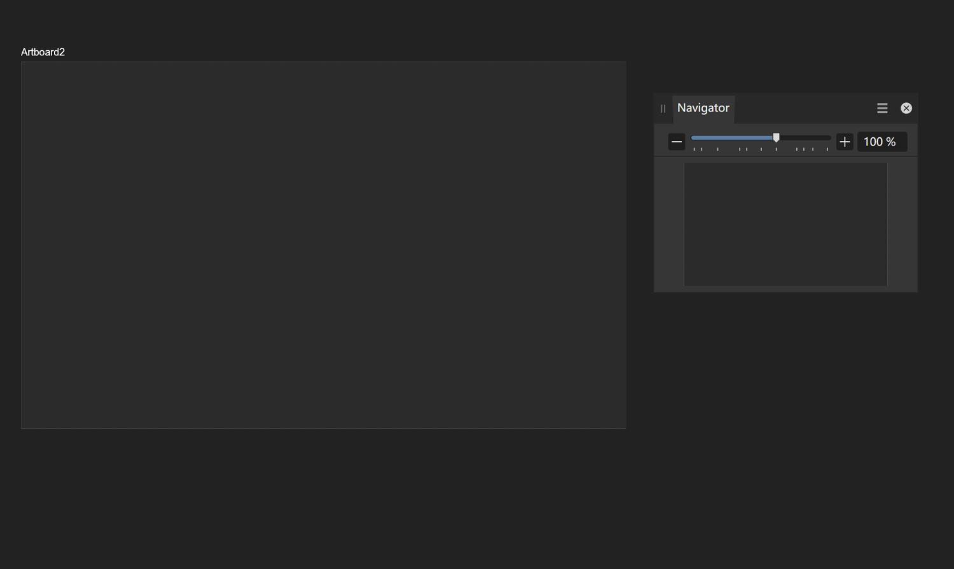Click the Artboard2 canvas area
The height and width of the screenshot is (569, 954).
(x=323, y=245)
